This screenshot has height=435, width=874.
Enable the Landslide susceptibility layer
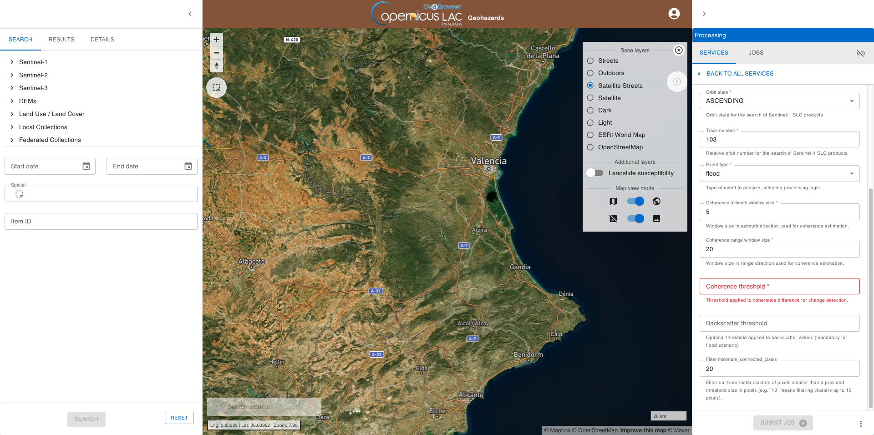click(595, 173)
